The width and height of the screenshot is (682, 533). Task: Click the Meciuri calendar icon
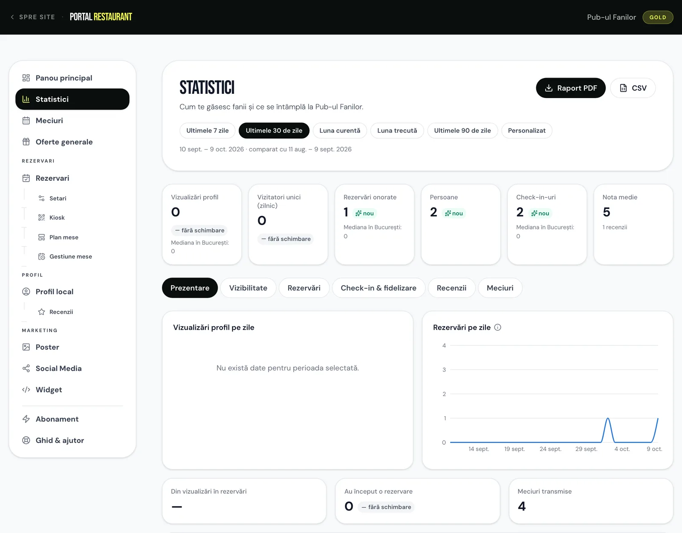[26, 120]
